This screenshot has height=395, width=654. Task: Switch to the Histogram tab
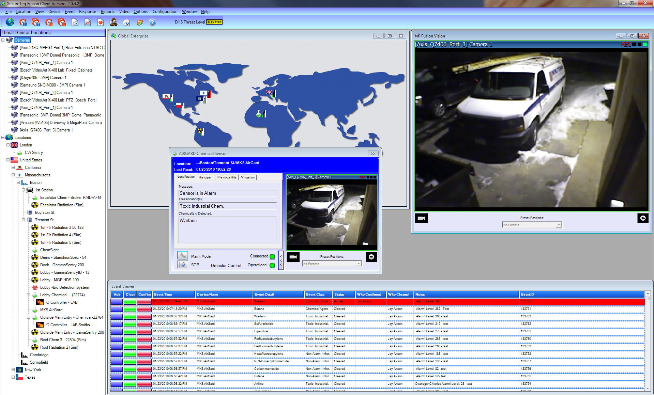pyautogui.click(x=206, y=177)
